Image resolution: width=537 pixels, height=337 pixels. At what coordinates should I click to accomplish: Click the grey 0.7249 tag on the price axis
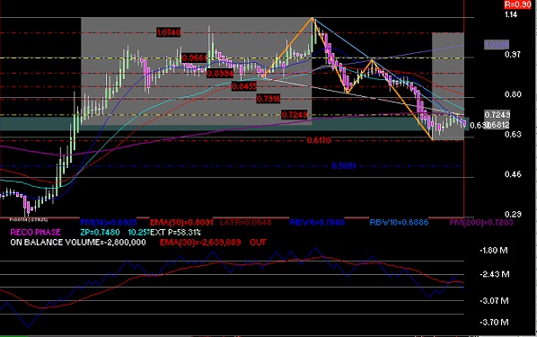click(497, 114)
